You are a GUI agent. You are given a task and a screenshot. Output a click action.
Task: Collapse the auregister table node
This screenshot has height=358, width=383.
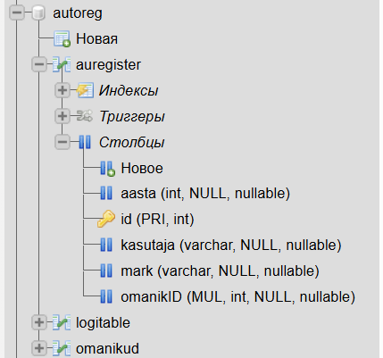pyautogui.click(x=39, y=64)
